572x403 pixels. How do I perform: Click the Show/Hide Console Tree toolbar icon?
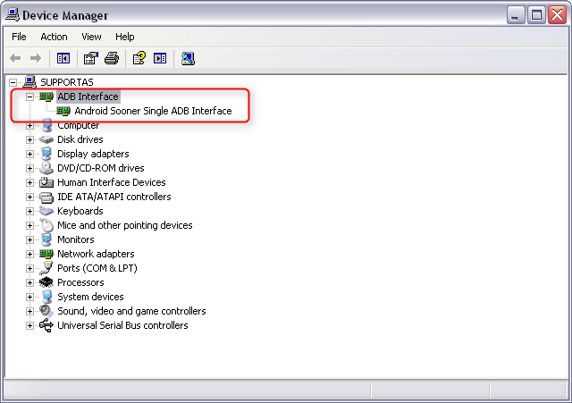tap(63, 59)
